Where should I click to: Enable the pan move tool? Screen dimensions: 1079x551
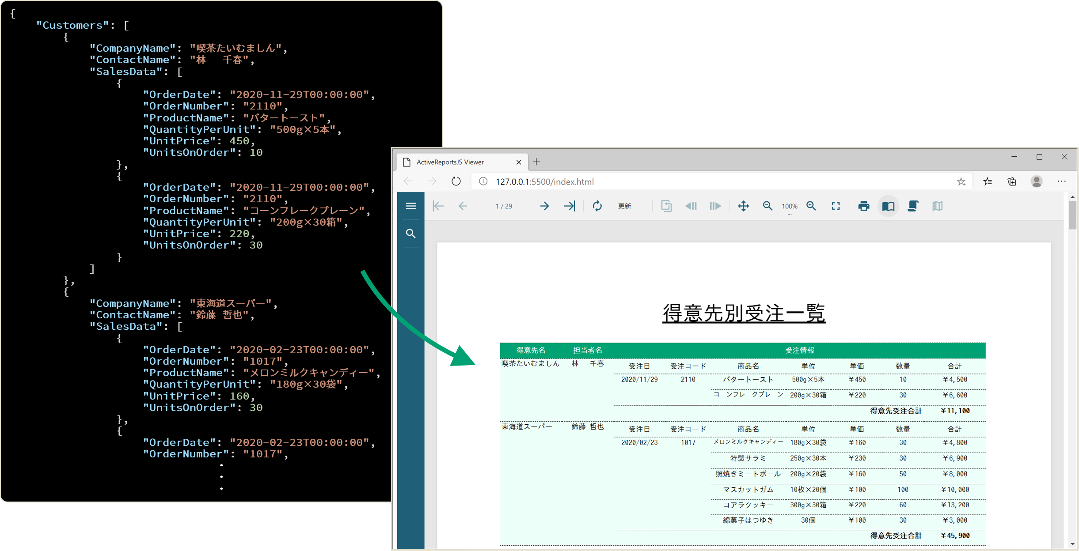pyautogui.click(x=743, y=206)
